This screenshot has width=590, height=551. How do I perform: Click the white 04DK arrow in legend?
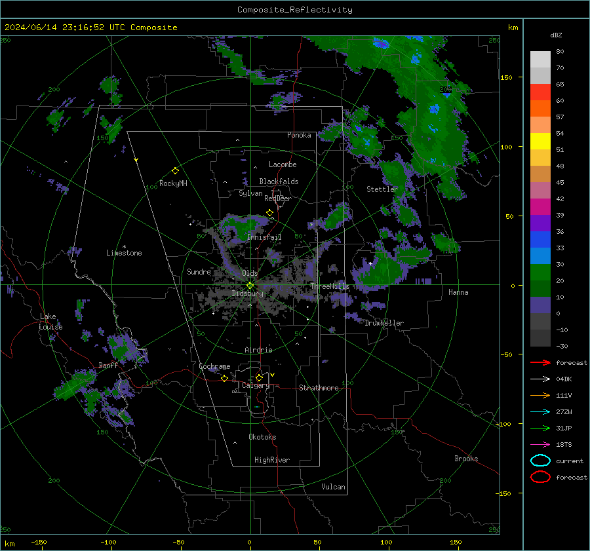click(540, 379)
